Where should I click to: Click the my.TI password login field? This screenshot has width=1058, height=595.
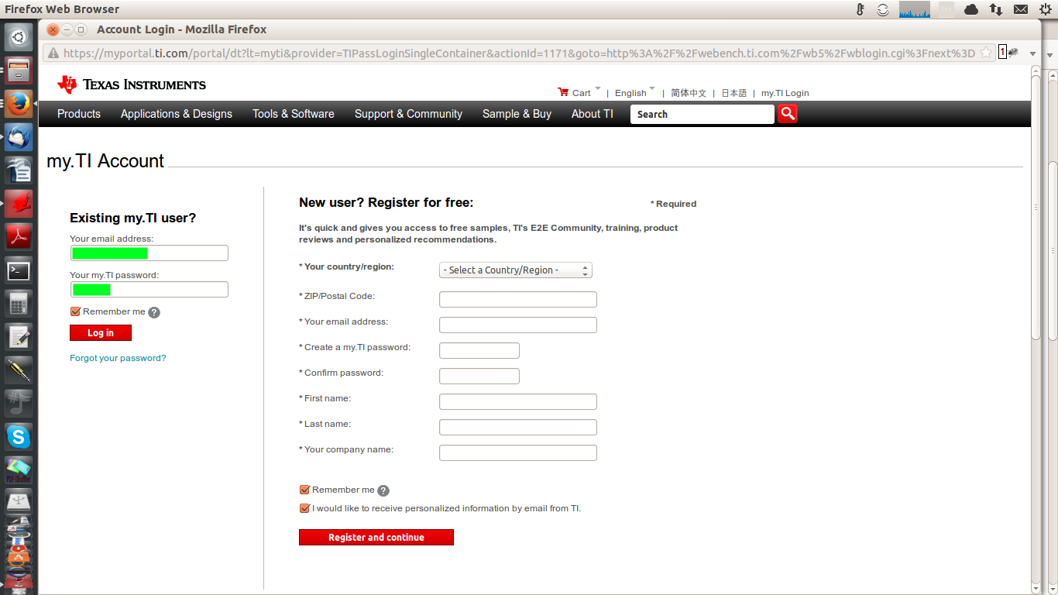coord(149,290)
